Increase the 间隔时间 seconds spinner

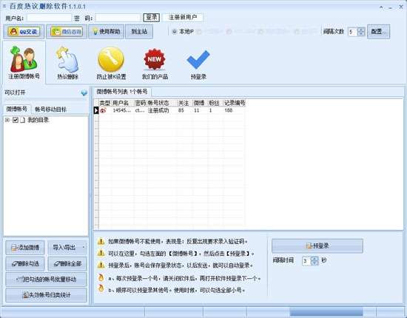click(x=314, y=259)
